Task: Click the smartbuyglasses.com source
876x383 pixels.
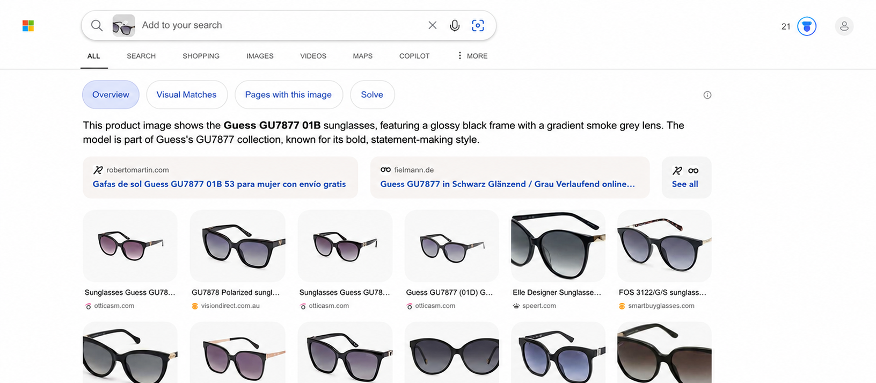Action: point(661,306)
